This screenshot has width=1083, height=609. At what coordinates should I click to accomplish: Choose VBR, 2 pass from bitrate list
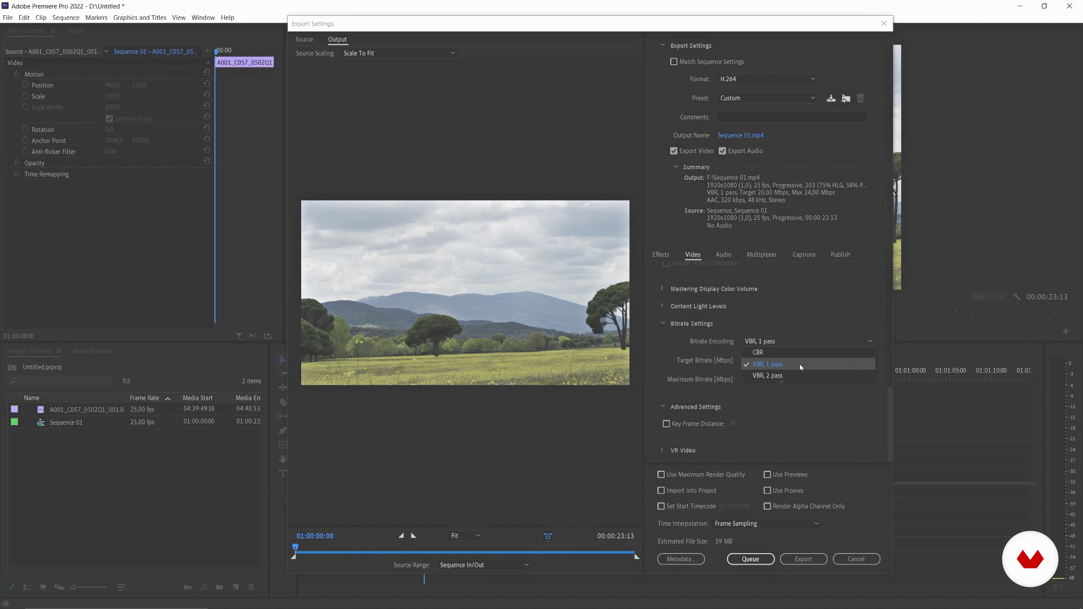(767, 376)
